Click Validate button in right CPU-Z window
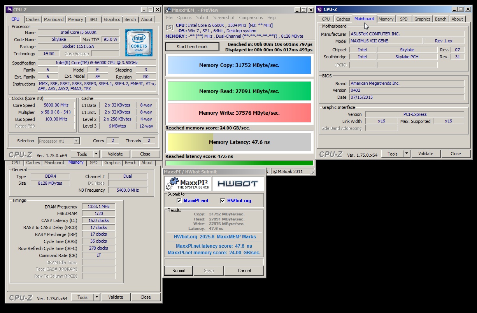 pyautogui.click(x=426, y=154)
